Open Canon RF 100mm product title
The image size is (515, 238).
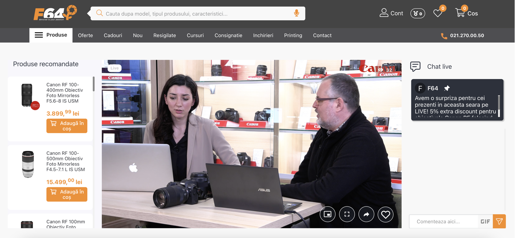click(x=66, y=224)
